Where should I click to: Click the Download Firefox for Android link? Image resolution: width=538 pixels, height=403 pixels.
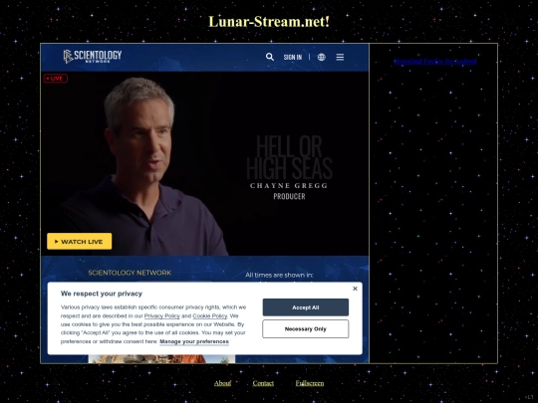click(435, 62)
